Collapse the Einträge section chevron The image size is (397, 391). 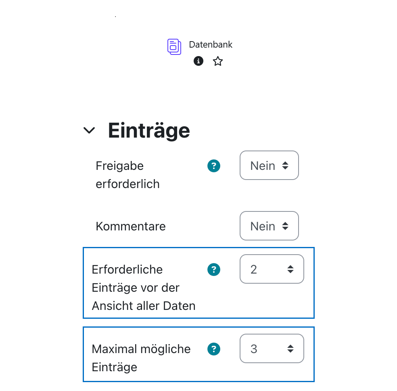point(89,130)
